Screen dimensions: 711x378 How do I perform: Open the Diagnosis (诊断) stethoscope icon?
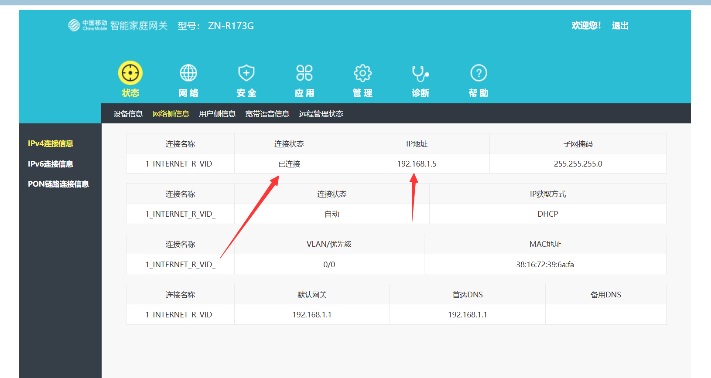(420, 73)
